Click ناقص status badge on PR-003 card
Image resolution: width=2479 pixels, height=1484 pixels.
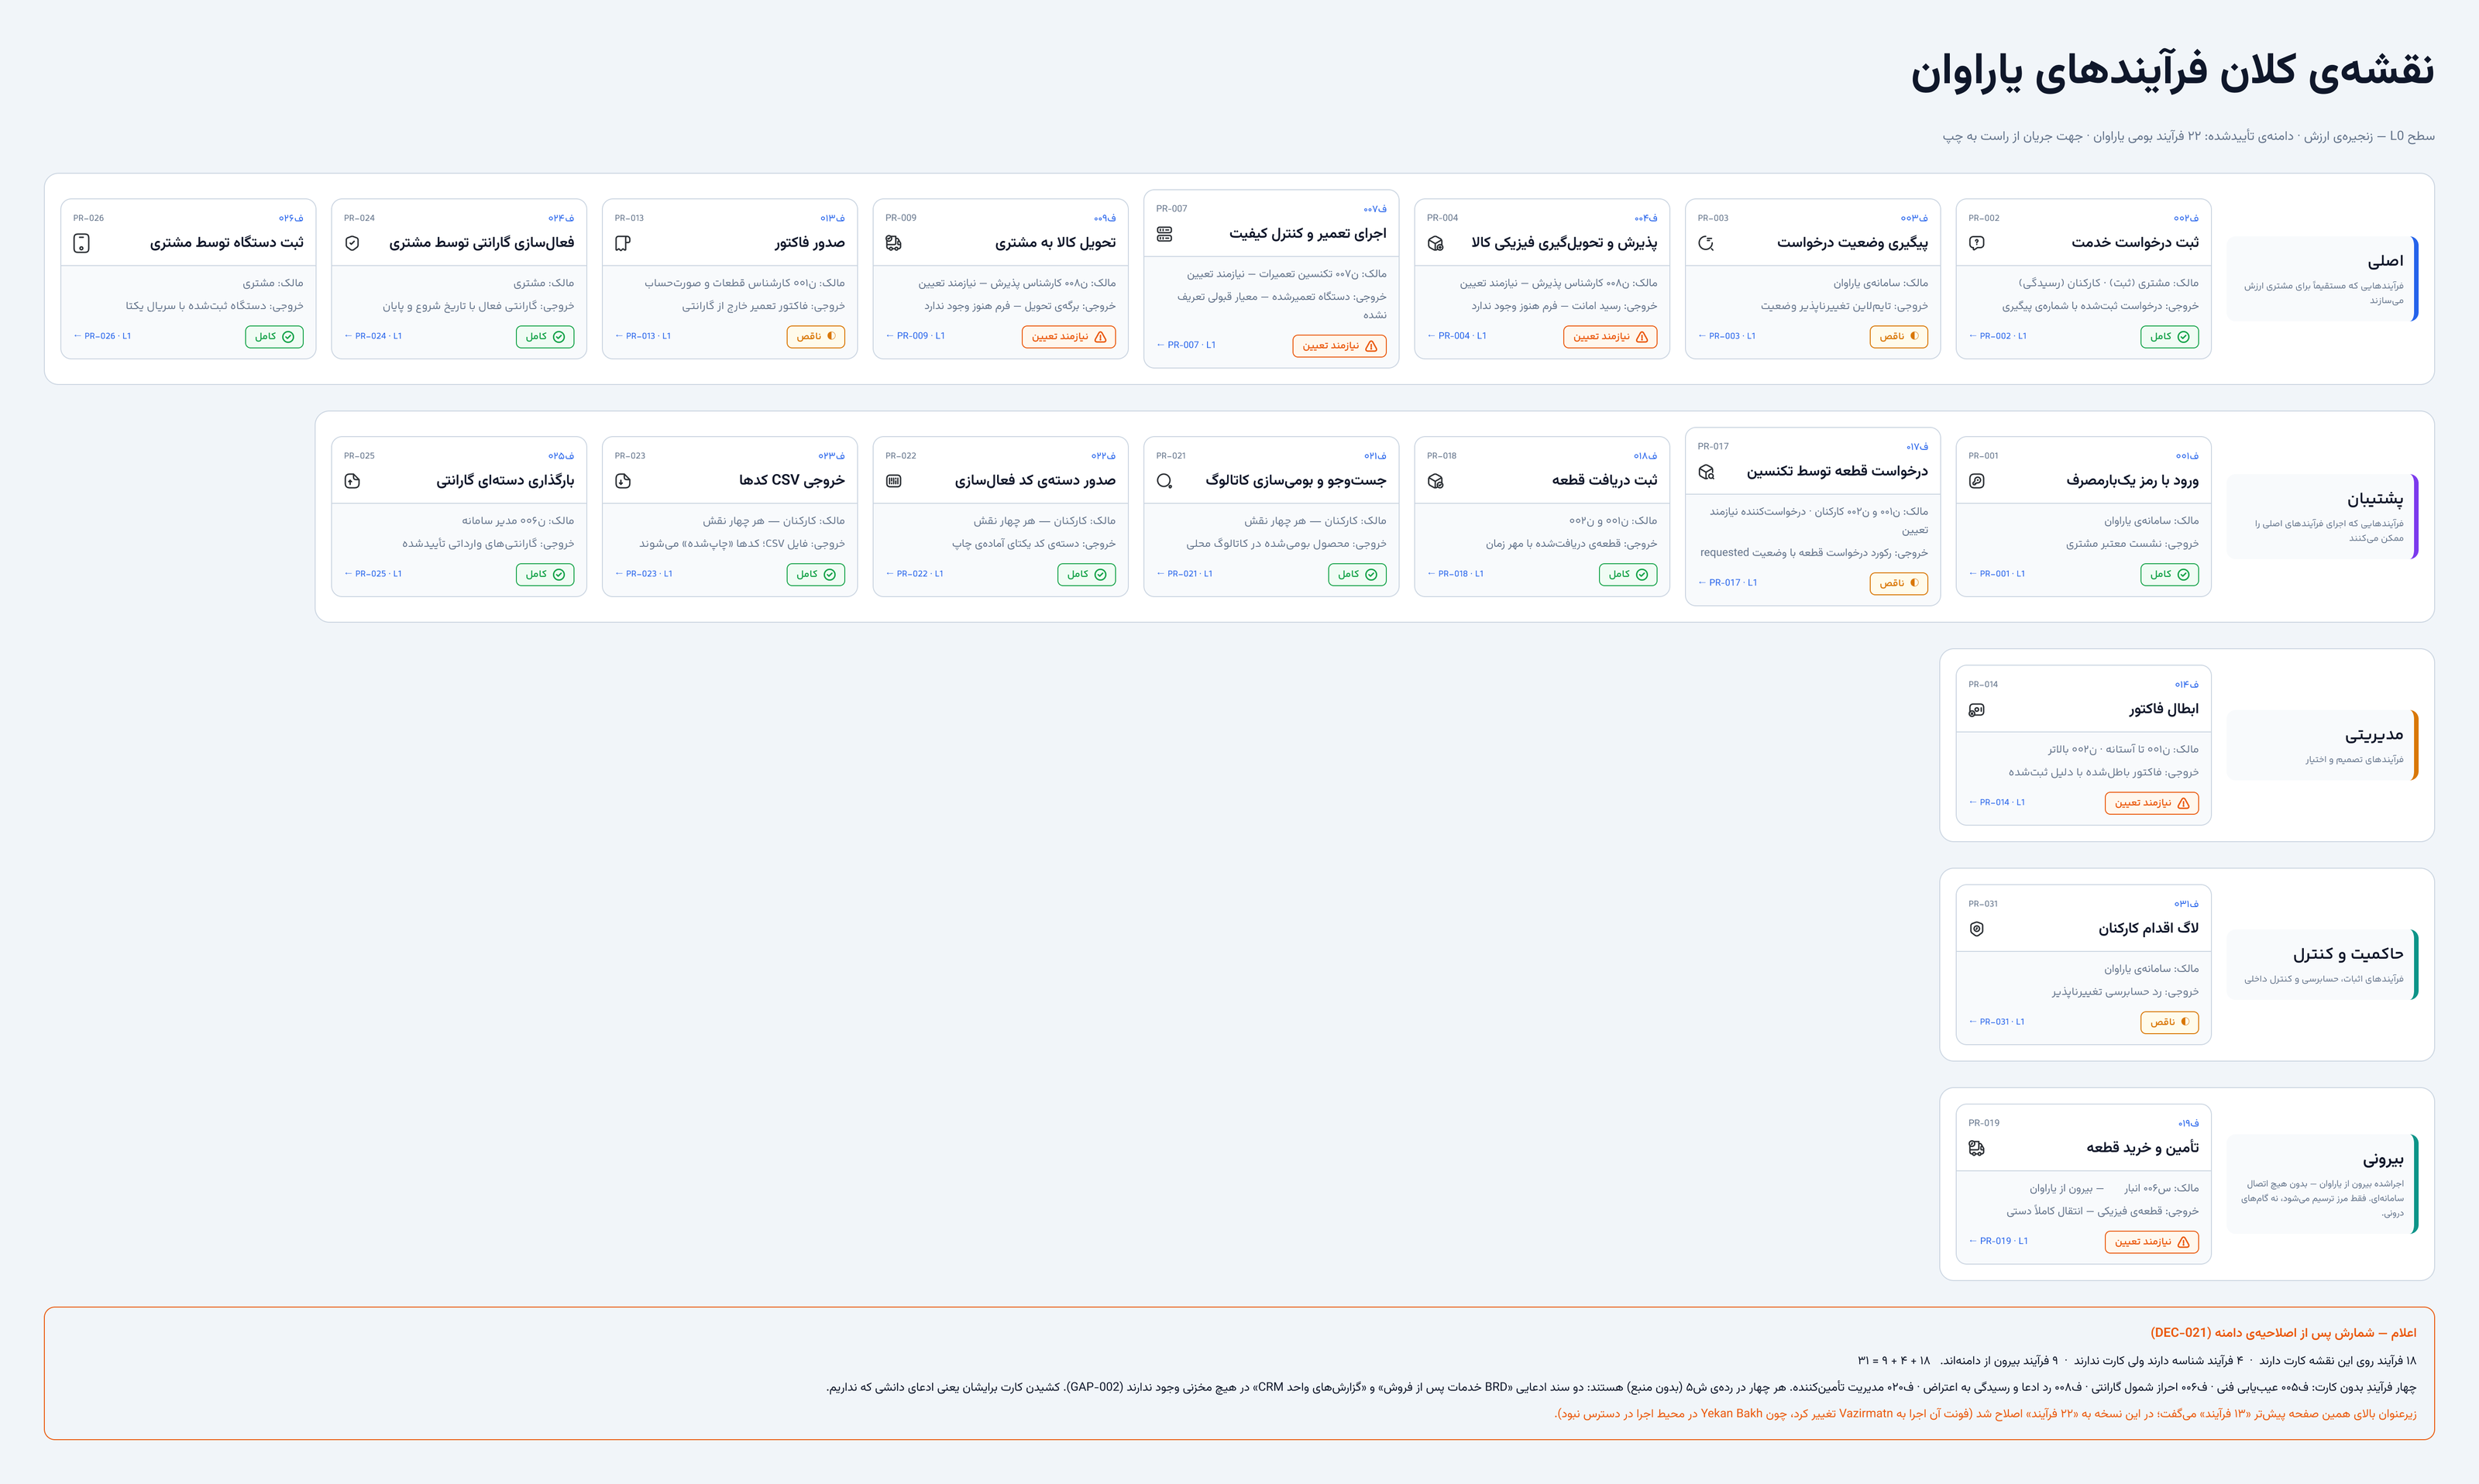point(1898,337)
